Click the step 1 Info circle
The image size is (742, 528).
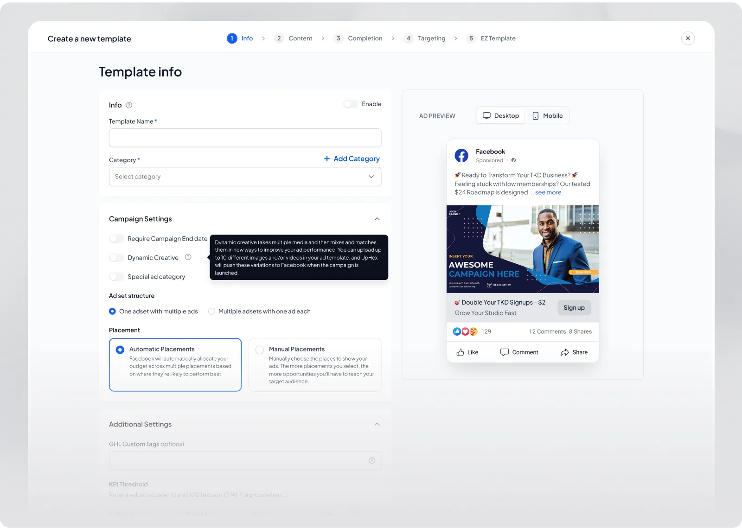click(x=232, y=38)
